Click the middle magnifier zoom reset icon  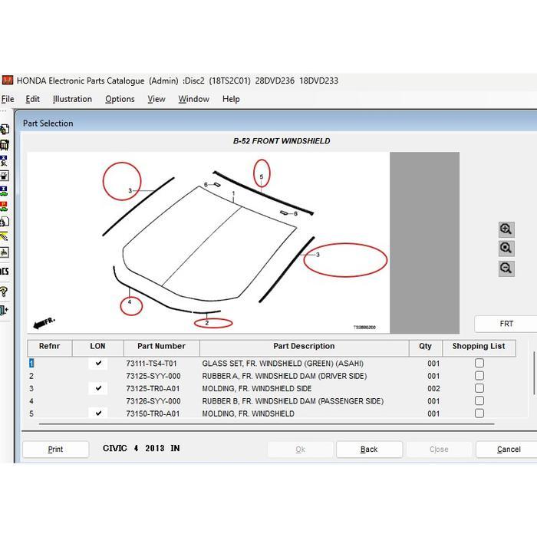coord(506,249)
